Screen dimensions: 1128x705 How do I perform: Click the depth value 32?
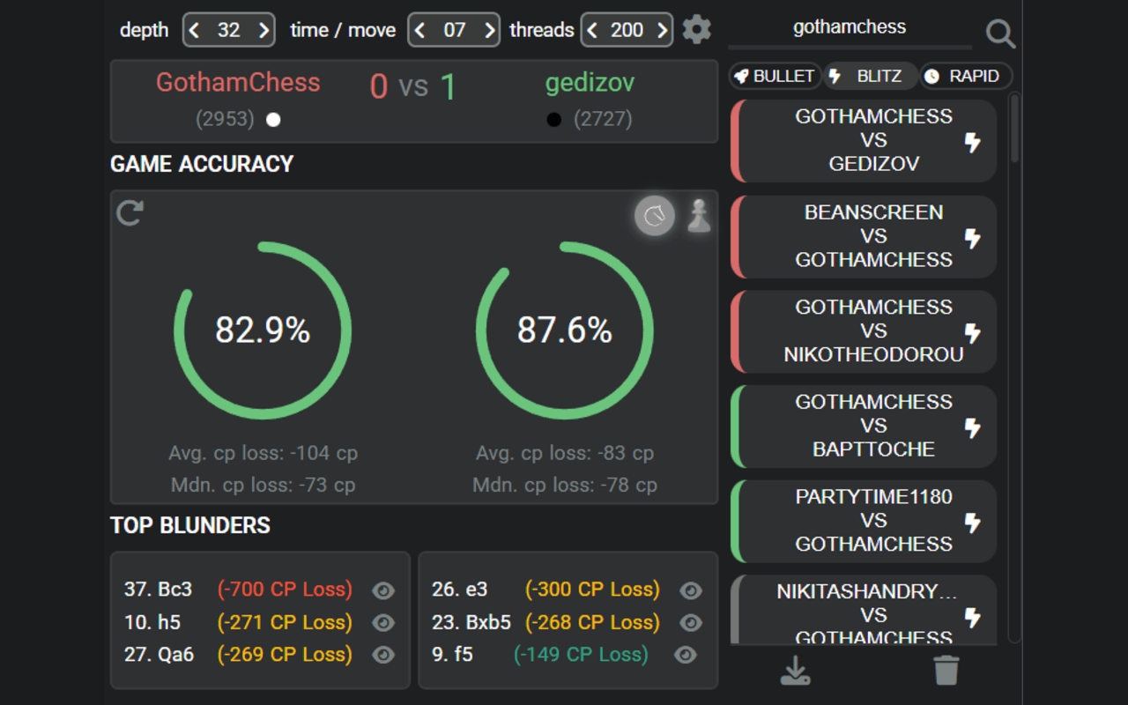pos(229,31)
